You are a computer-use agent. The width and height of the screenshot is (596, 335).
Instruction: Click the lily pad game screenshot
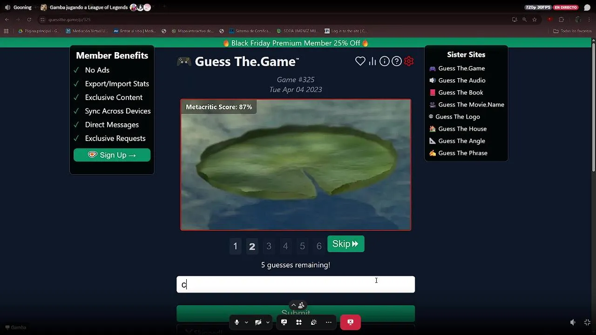(296, 165)
